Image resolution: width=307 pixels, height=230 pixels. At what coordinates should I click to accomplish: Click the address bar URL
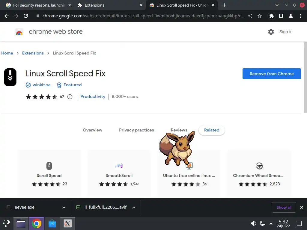[x=143, y=16]
